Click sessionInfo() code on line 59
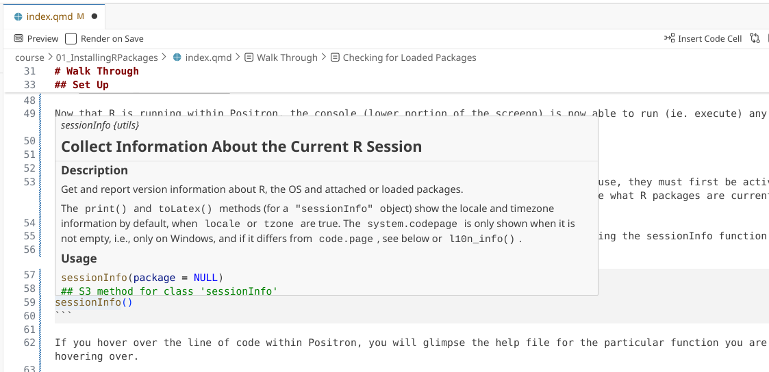This screenshot has height=372, width=769. 93,302
